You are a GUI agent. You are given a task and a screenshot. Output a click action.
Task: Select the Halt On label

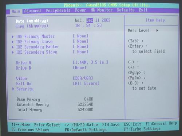[24, 84]
